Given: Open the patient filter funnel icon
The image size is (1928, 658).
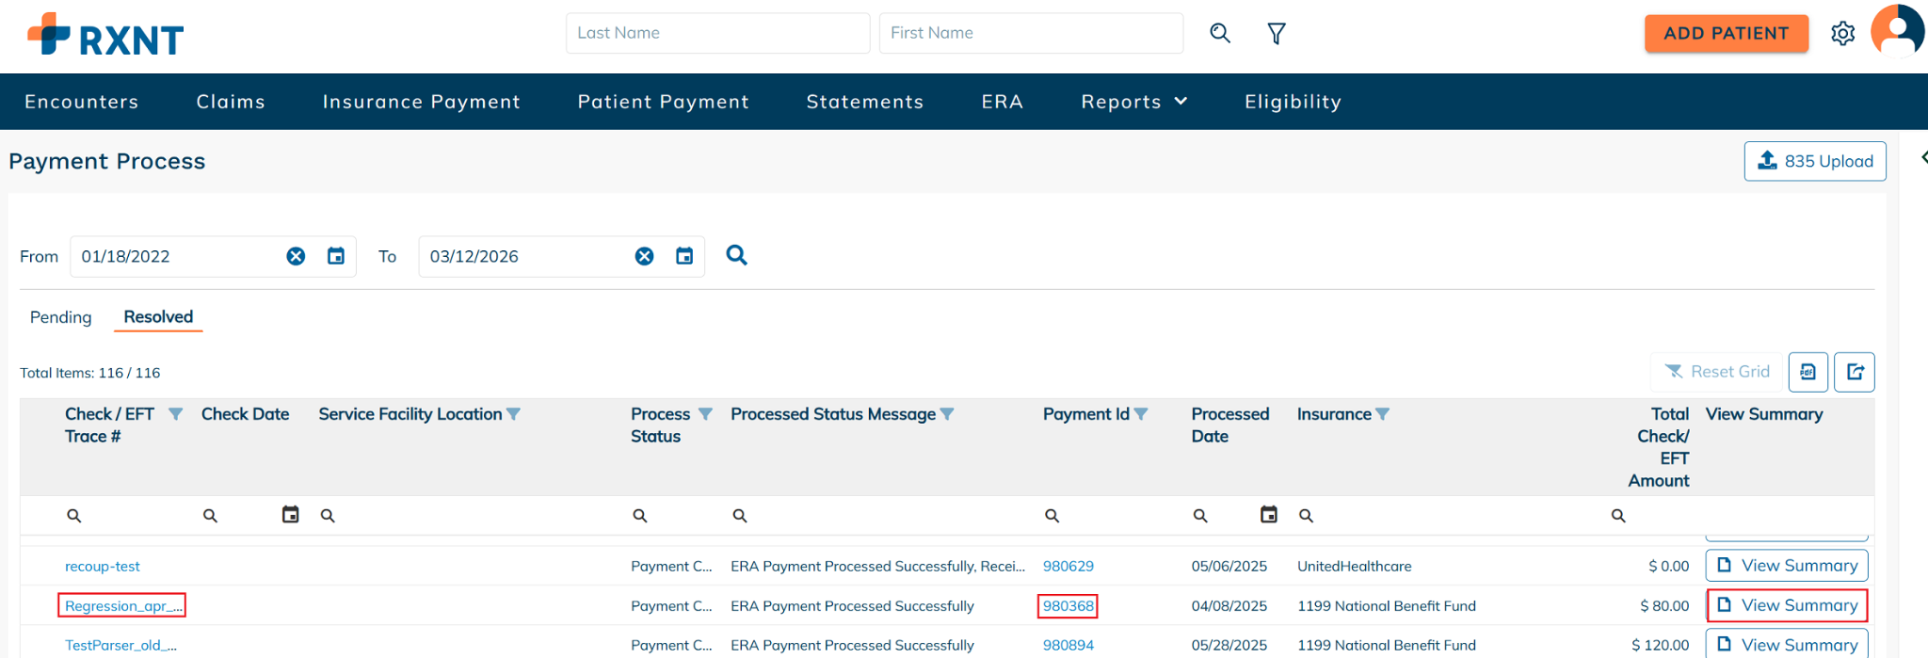Looking at the screenshot, I should click(x=1277, y=34).
